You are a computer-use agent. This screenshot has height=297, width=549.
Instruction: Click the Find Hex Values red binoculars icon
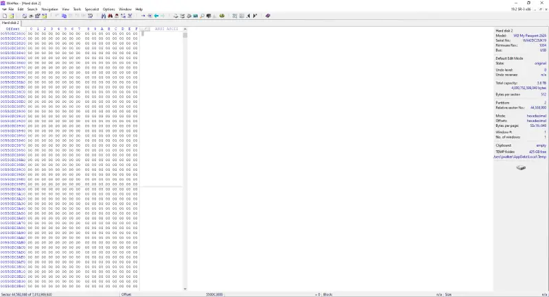point(108,15)
